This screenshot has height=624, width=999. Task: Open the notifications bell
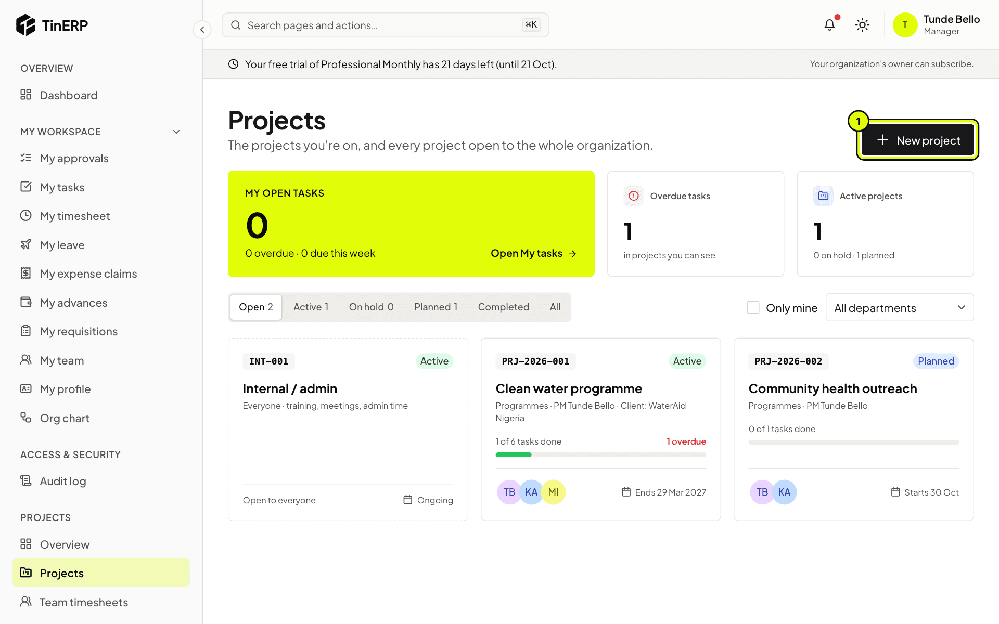[829, 25]
